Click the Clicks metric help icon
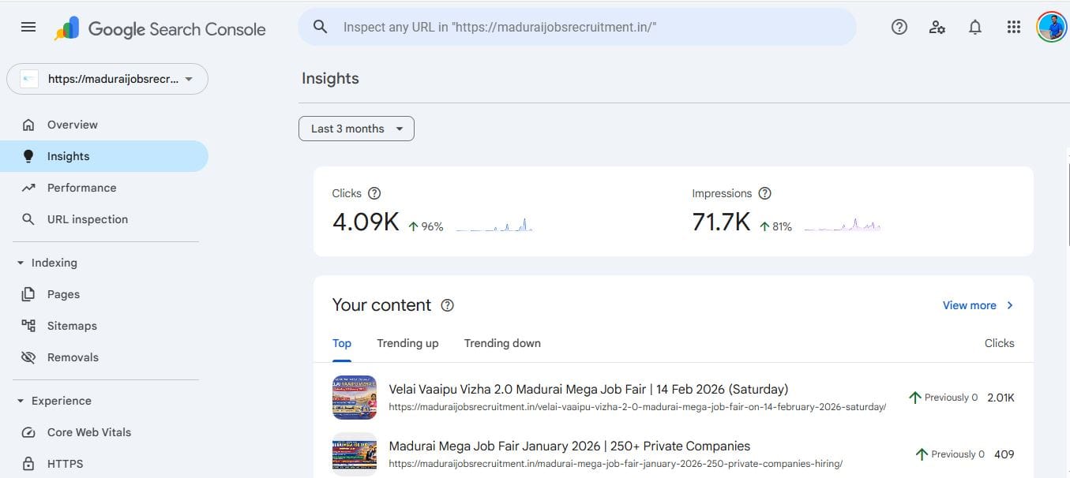Screen dimensions: 1070x478 [374, 192]
